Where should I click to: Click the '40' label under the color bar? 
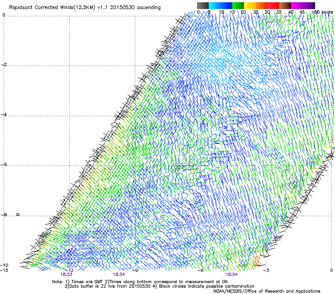[x=291, y=12]
